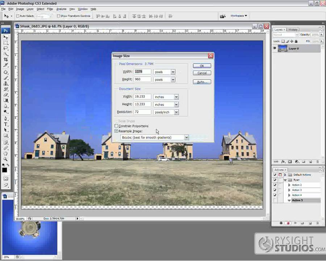This screenshot has height=261, width=326.
Task: Toggle Quick Mask mode icon
Action: click(x=5, y=179)
